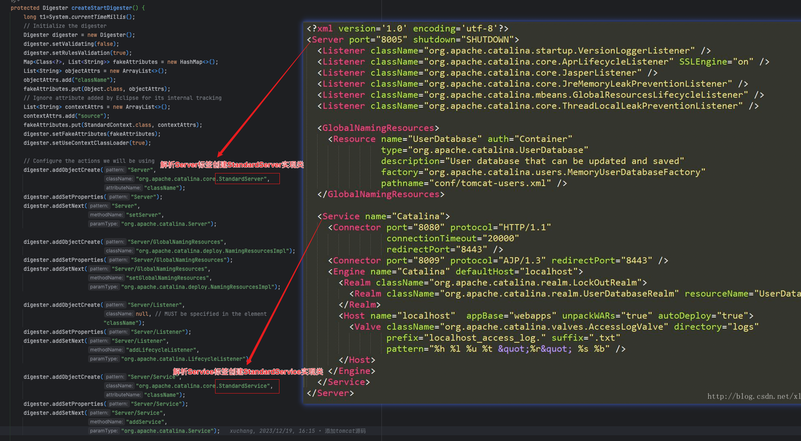
Task: Click the "addService" methodName string
Action: click(146, 422)
